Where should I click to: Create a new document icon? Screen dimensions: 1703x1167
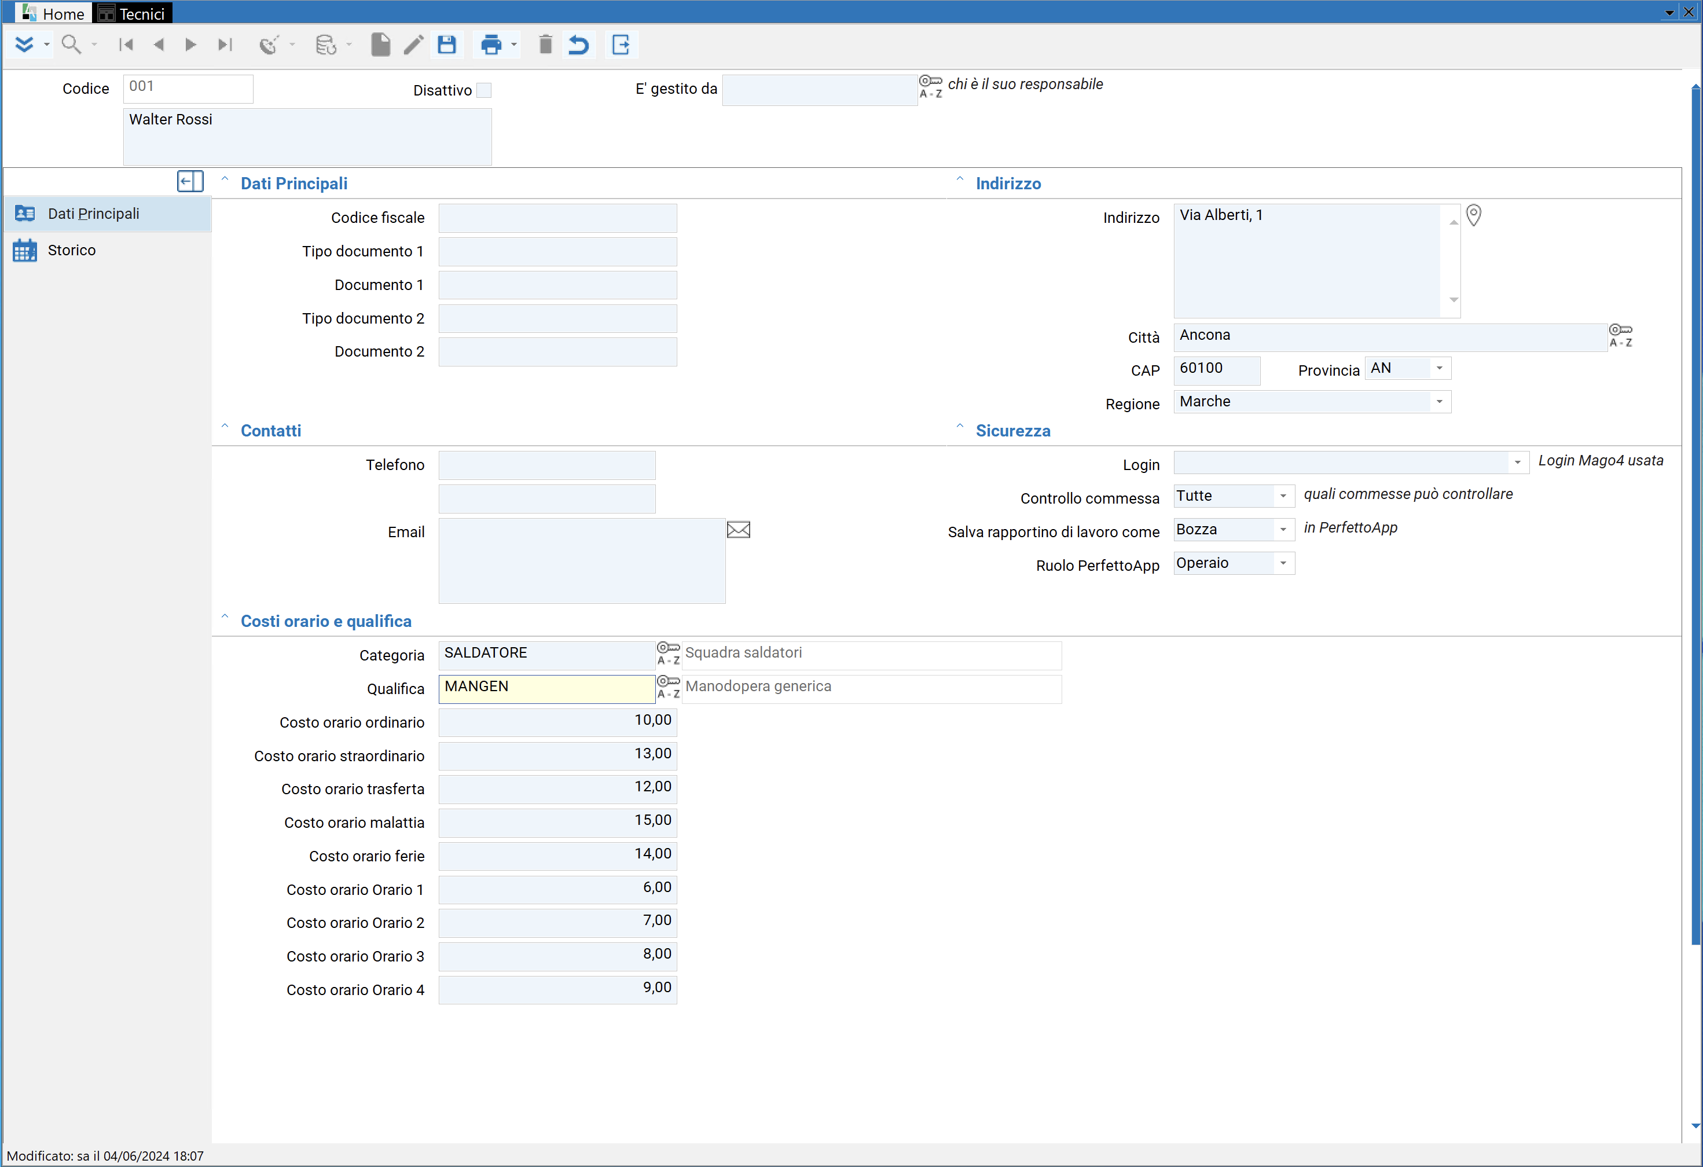point(380,45)
